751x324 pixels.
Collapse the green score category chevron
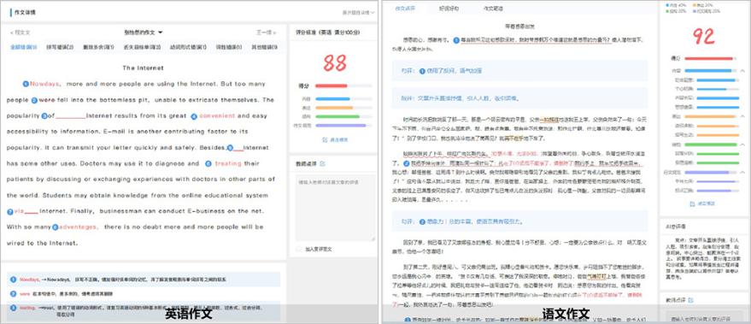742,144
